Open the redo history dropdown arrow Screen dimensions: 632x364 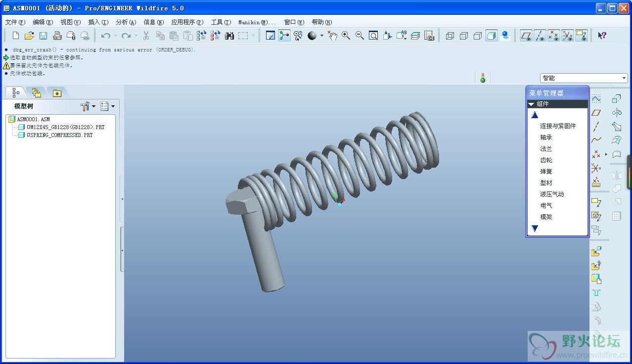tap(136, 36)
